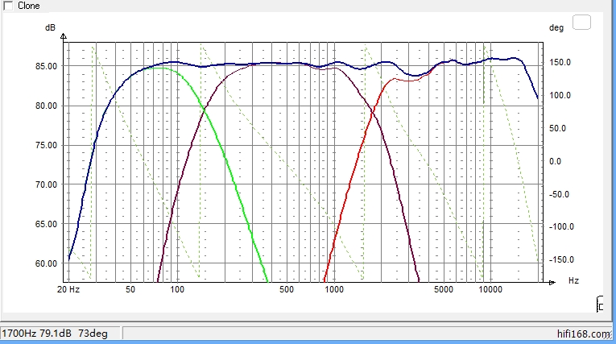Enable the Clone checkbox
Viewport: 616px width, 344px height.
(x=8, y=6)
